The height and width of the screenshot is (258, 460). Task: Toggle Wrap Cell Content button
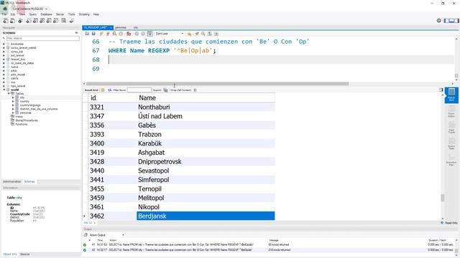195,90
